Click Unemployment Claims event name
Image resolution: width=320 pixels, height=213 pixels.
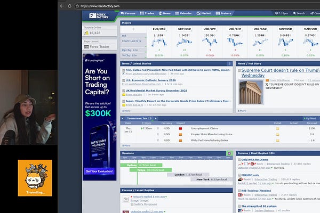click(205, 128)
